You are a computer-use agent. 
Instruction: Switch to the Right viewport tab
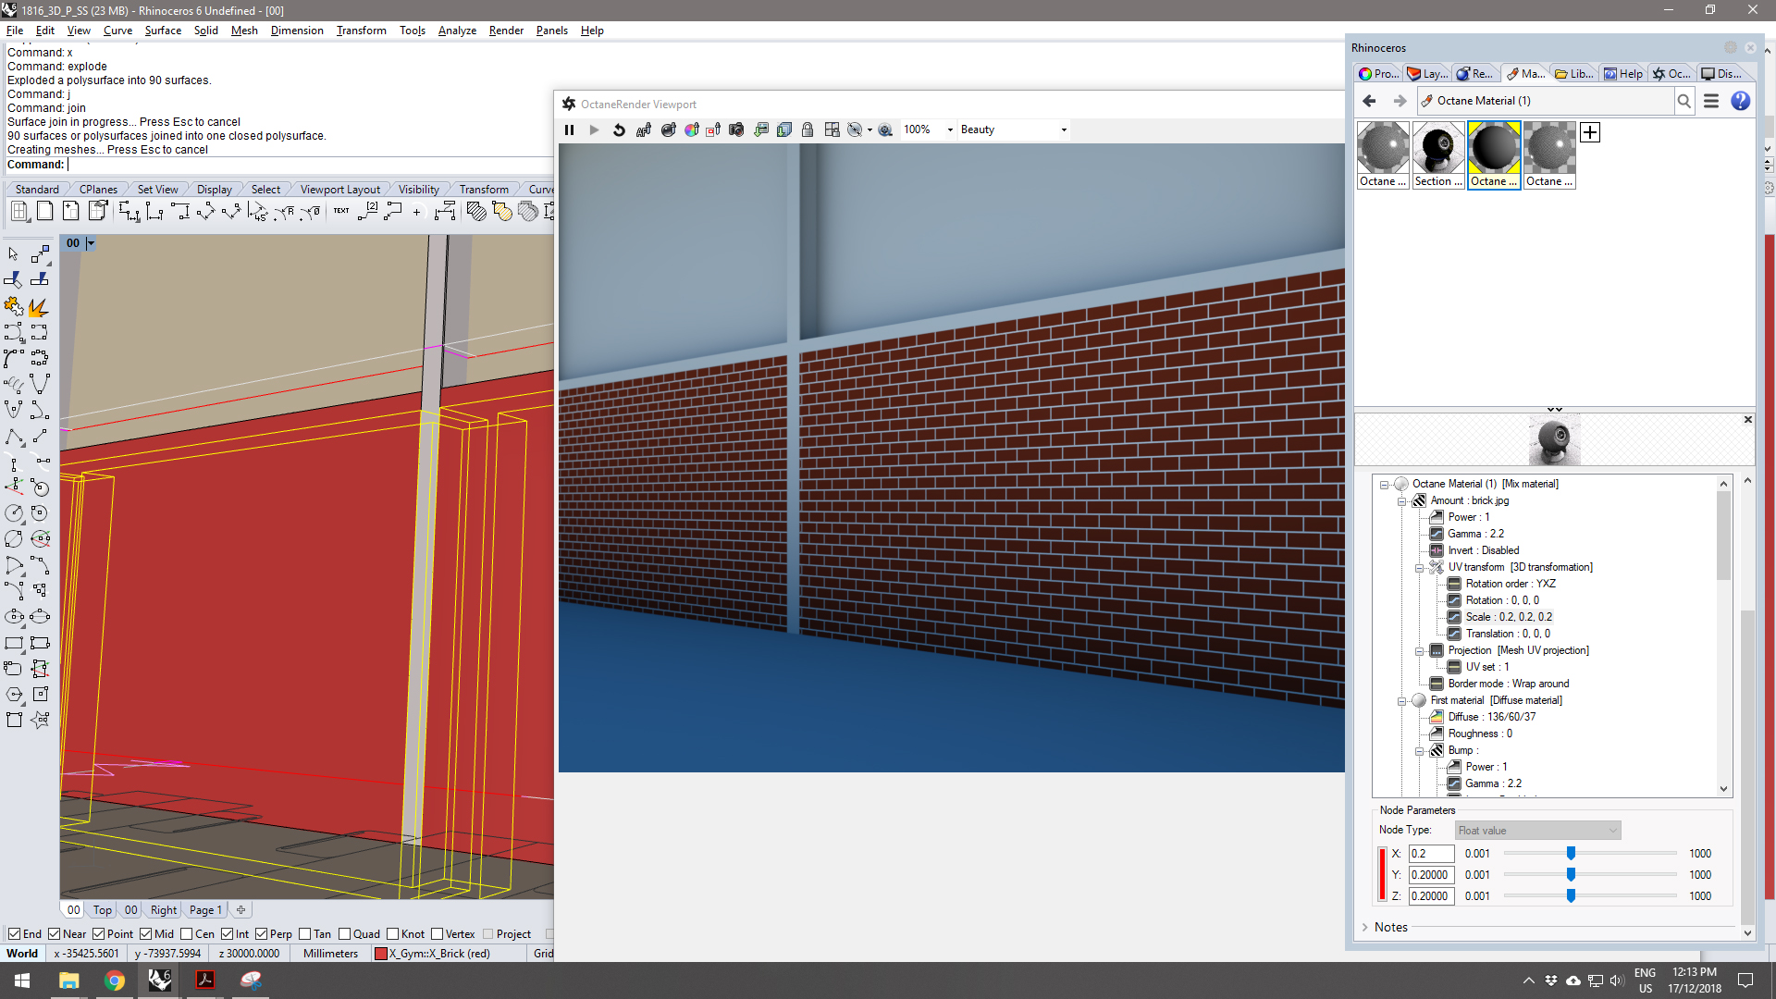point(163,910)
